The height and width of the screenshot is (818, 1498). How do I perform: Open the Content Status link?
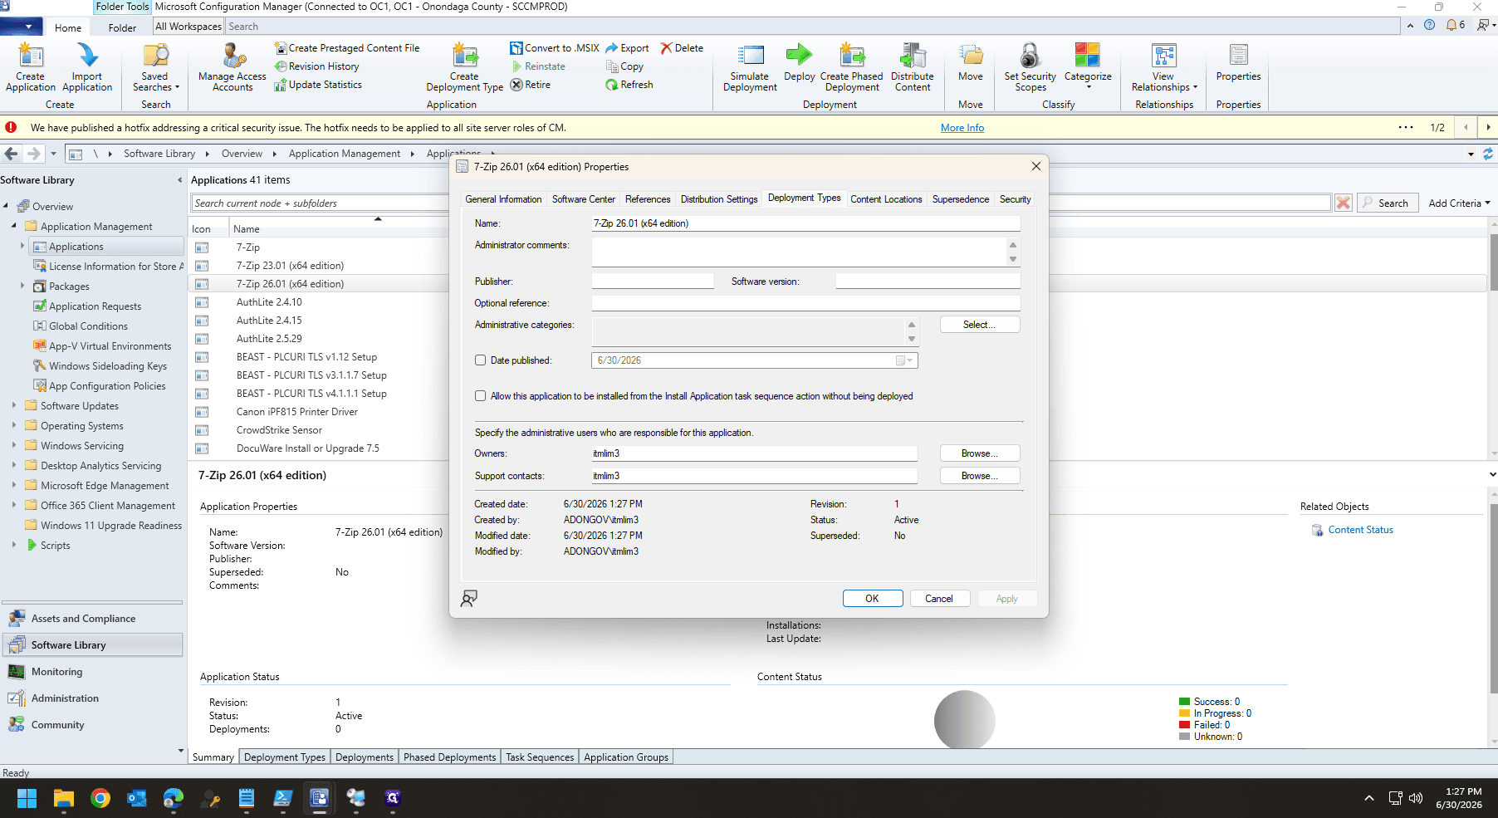[1360, 530]
